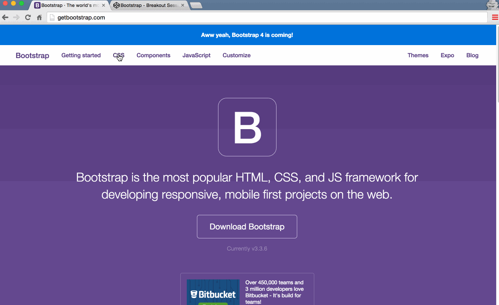Screen dimensions: 499x305
Task: Reload the page with refresh icon
Action: tap(28, 17)
